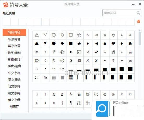Viewport: 144px width, 120px height.
Task: Click the search magnifier icon
Action: (138, 13)
